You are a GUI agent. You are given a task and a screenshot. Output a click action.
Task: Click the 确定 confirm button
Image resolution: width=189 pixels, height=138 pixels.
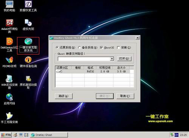pos(105,96)
